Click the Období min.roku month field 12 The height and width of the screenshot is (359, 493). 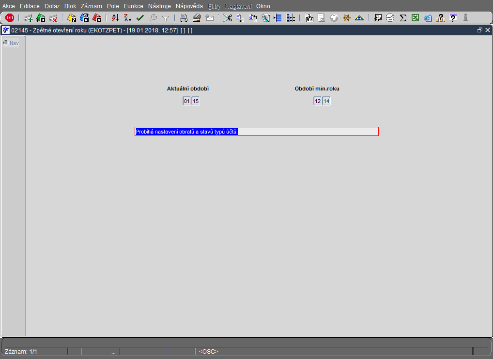318,101
